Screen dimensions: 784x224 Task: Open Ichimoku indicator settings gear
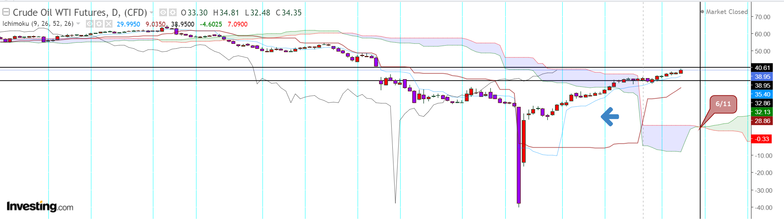(99, 24)
